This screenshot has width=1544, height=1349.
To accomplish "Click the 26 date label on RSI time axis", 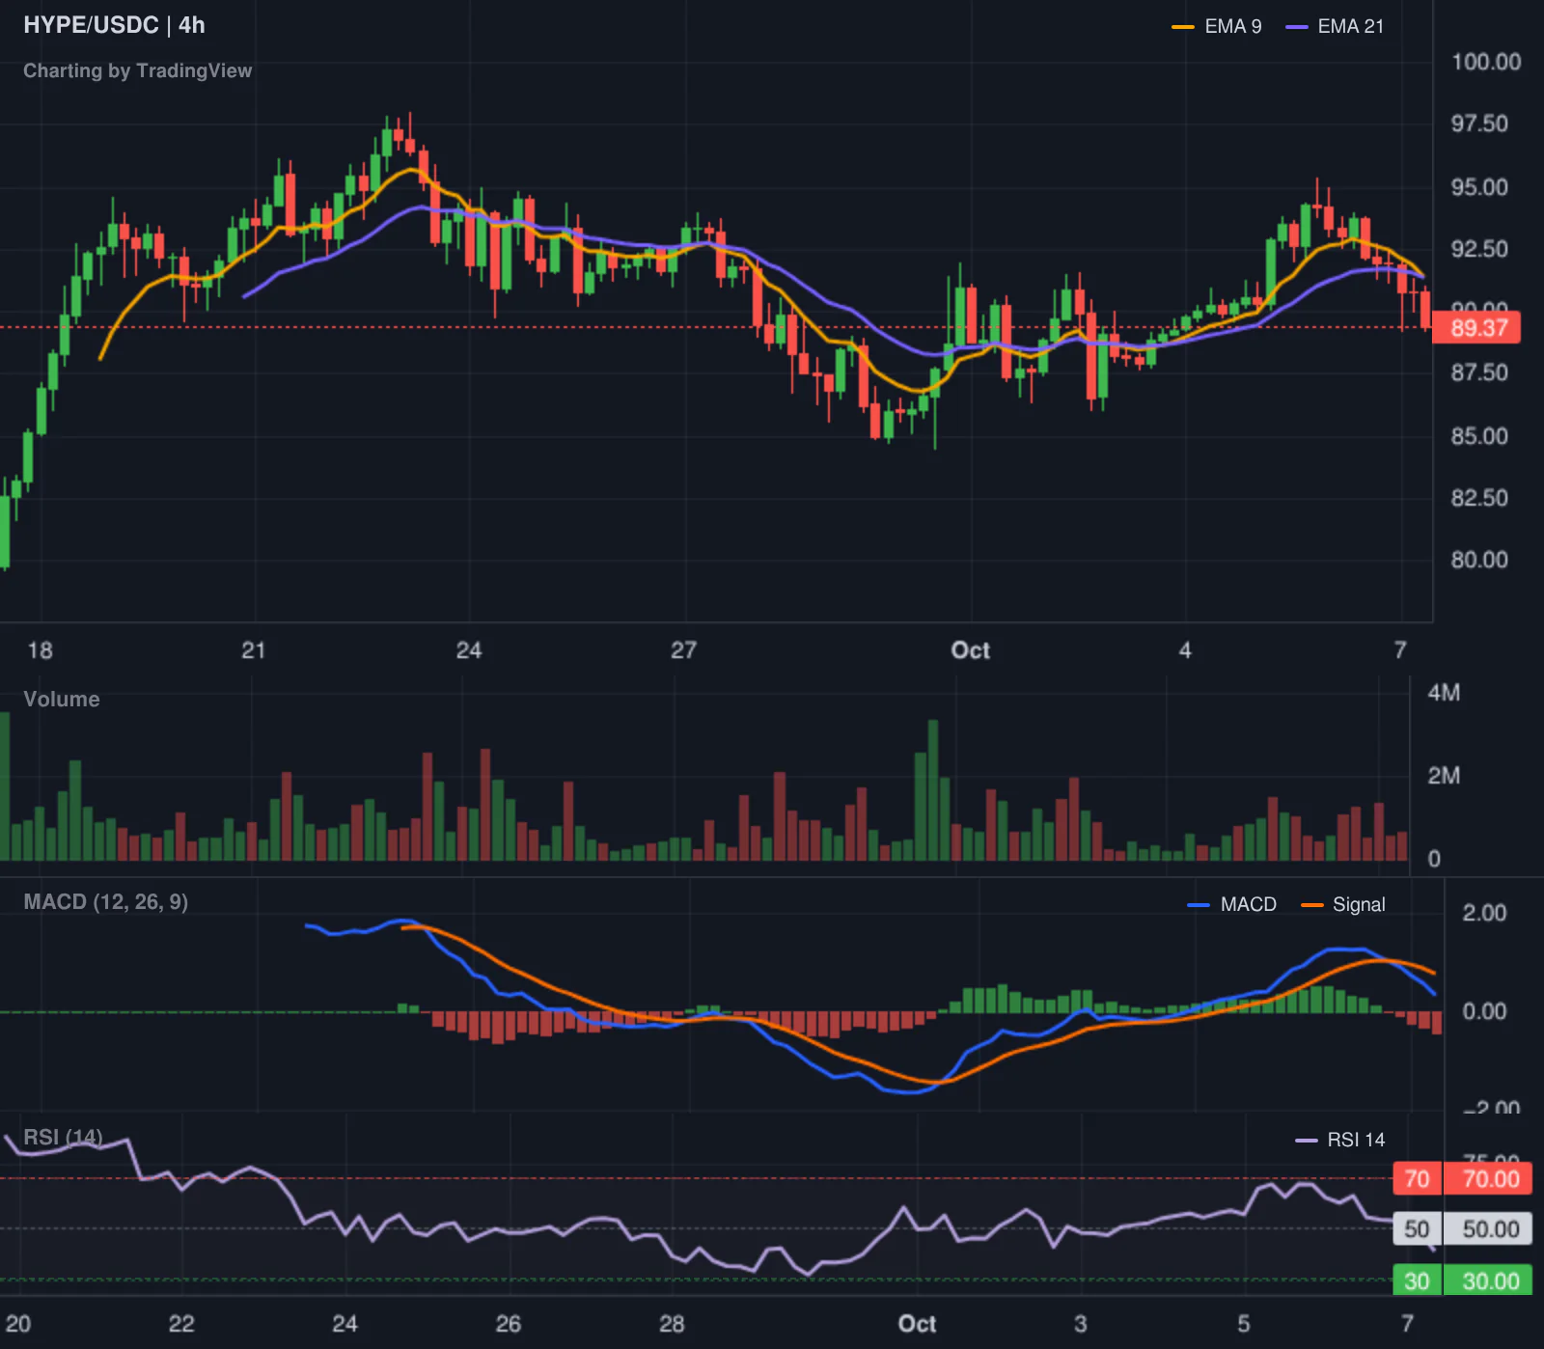I will click(x=509, y=1324).
